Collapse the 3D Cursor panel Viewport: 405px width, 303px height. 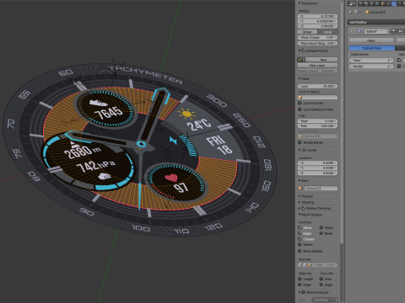coord(300,150)
